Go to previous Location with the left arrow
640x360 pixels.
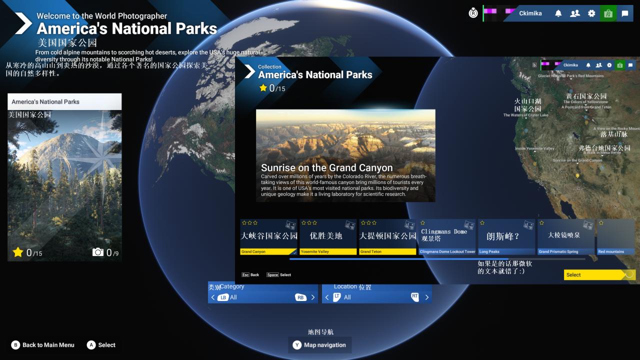[326, 297]
